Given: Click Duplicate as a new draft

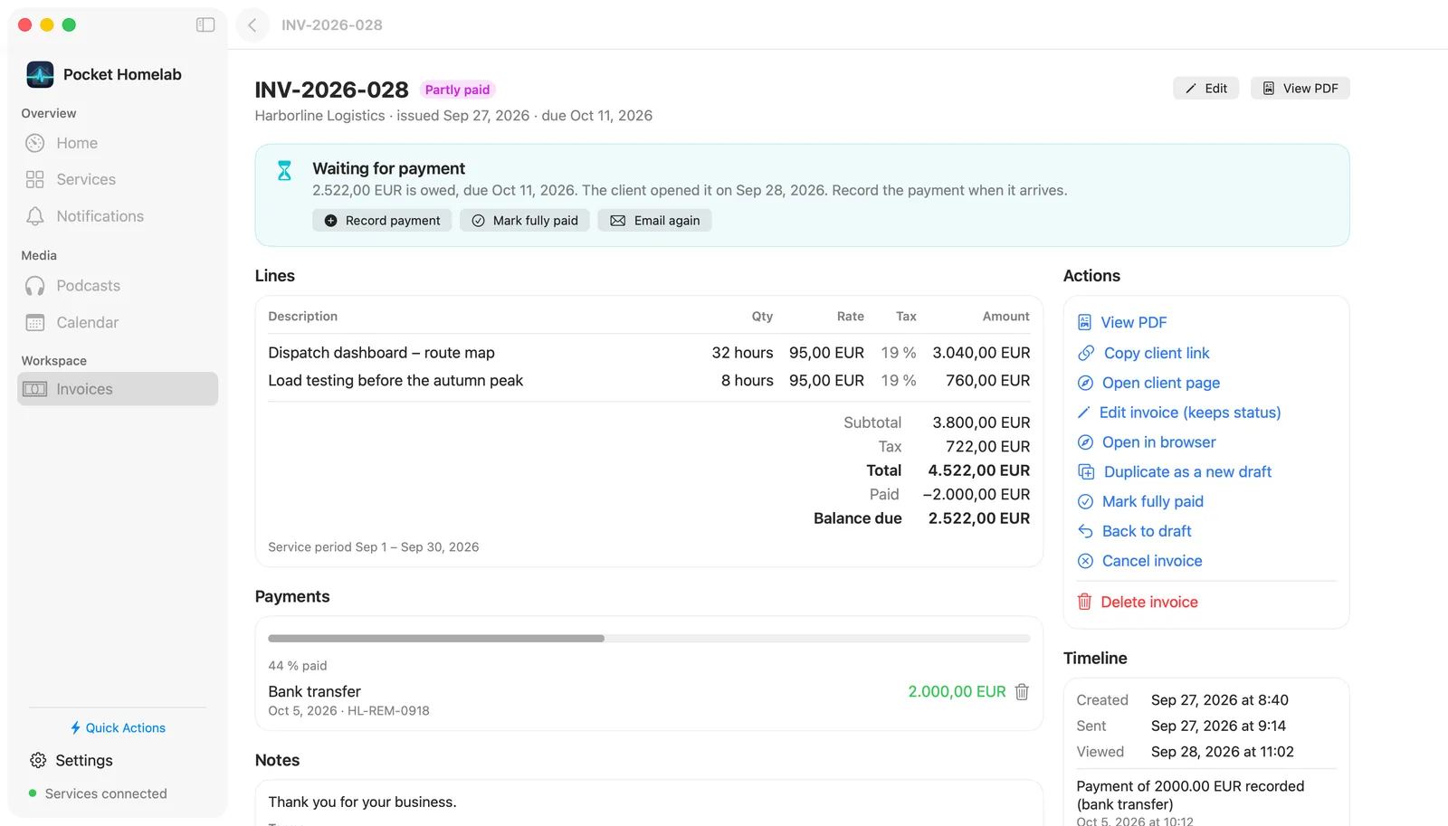Looking at the screenshot, I should tap(1175, 471).
